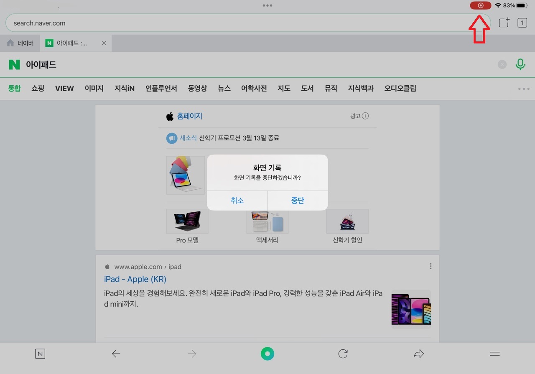Tap the search.naver.com address bar
The width and height of the screenshot is (535, 374).
coord(248,23)
